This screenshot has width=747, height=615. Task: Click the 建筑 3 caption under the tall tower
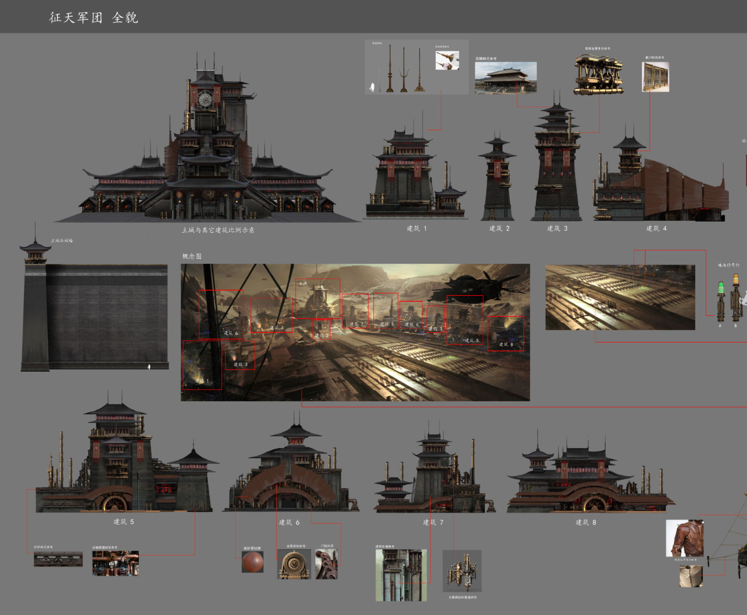click(557, 228)
